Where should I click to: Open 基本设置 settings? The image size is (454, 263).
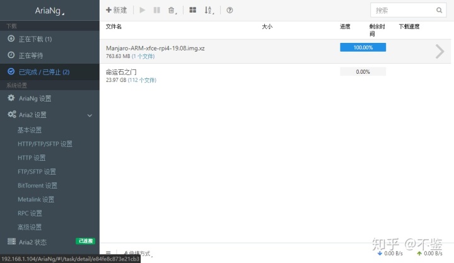[x=30, y=130]
